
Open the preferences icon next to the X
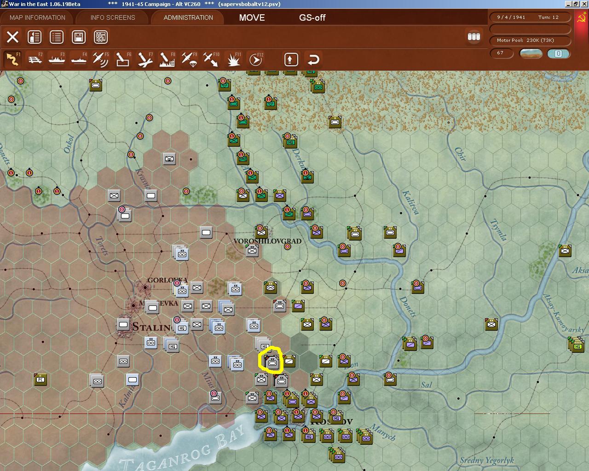point(35,37)
